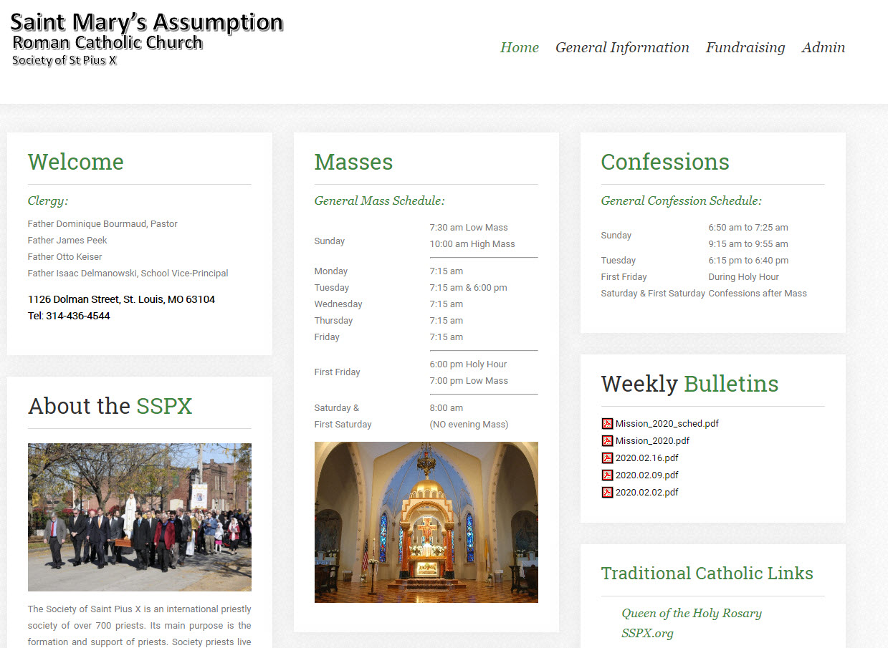Click the 7:00 pm Low Mass entry

pyautogui.click(x=469, y=381)
